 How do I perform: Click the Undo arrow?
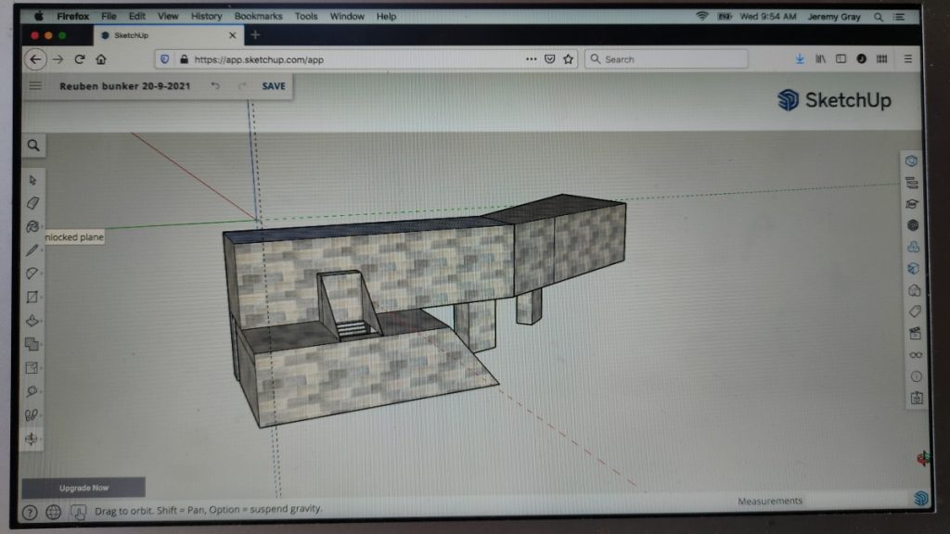(x=215, y=86)
